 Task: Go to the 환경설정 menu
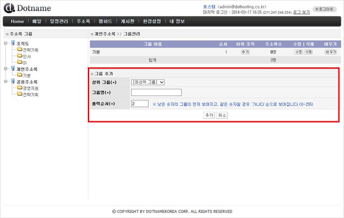[152, 21]
